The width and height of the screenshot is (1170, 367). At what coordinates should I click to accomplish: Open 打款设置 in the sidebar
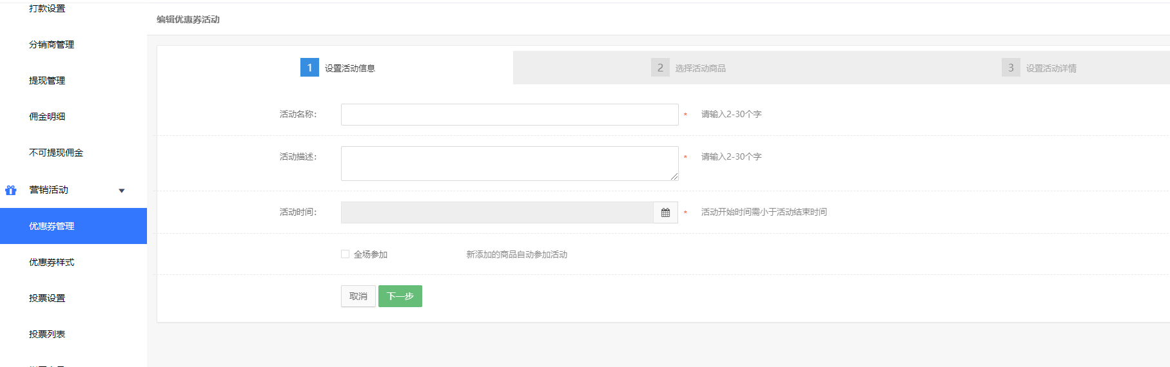pos(47,8)
